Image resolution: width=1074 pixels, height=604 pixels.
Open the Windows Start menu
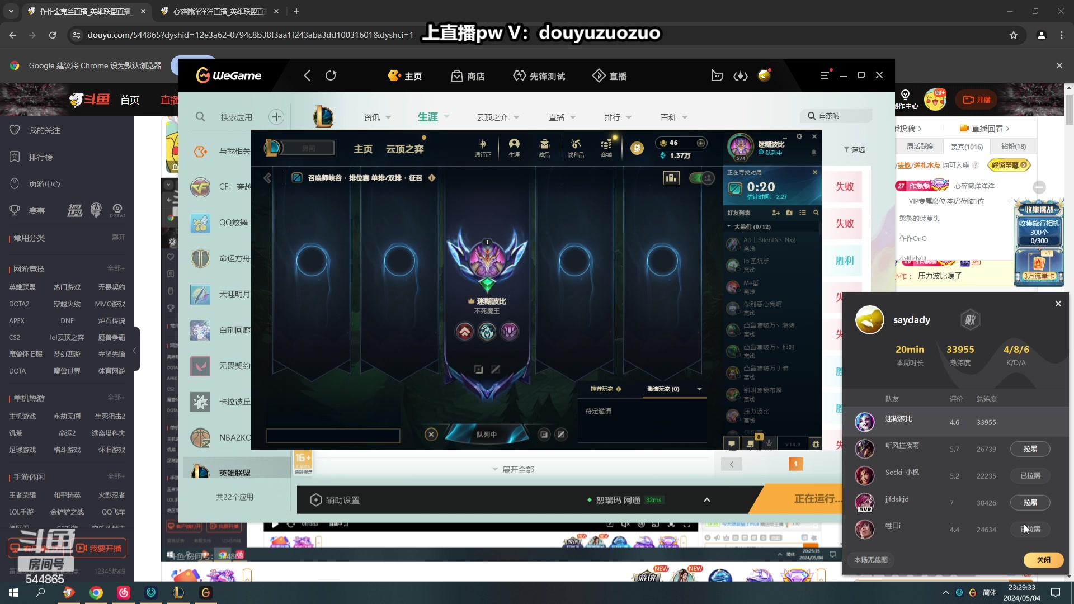click(13, 593)
